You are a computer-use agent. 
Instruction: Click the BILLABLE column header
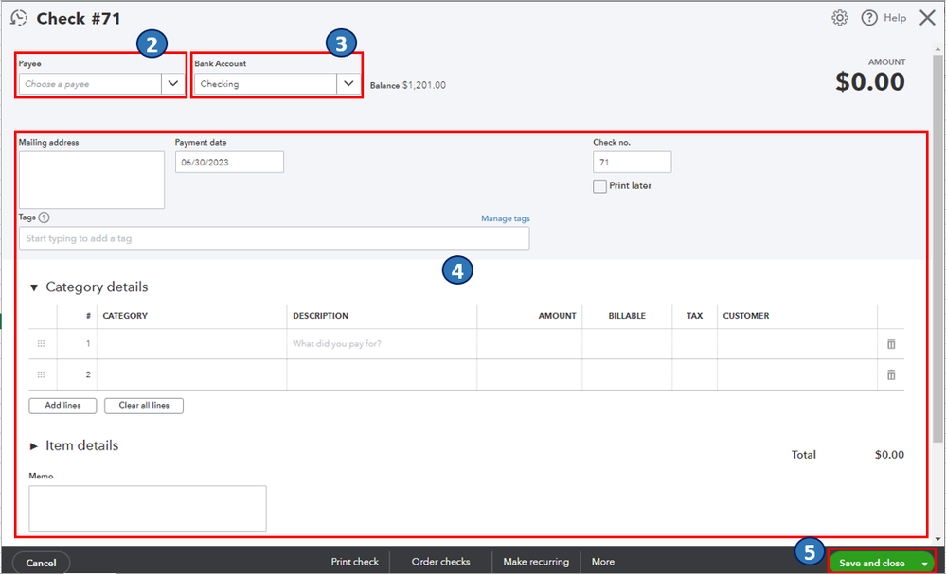(627, 316)
